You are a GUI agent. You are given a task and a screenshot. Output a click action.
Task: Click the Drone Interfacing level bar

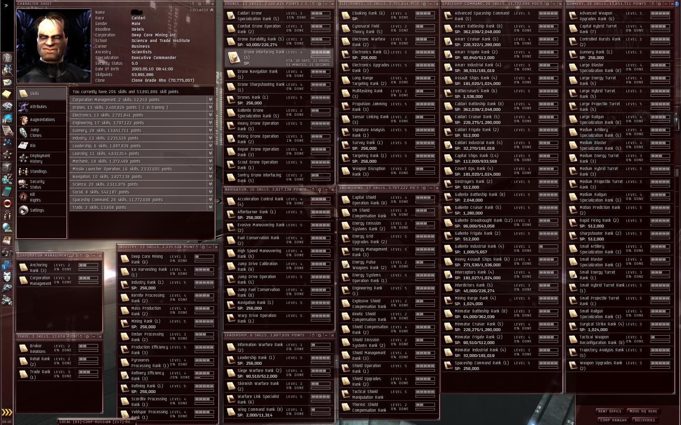[320, 52]
